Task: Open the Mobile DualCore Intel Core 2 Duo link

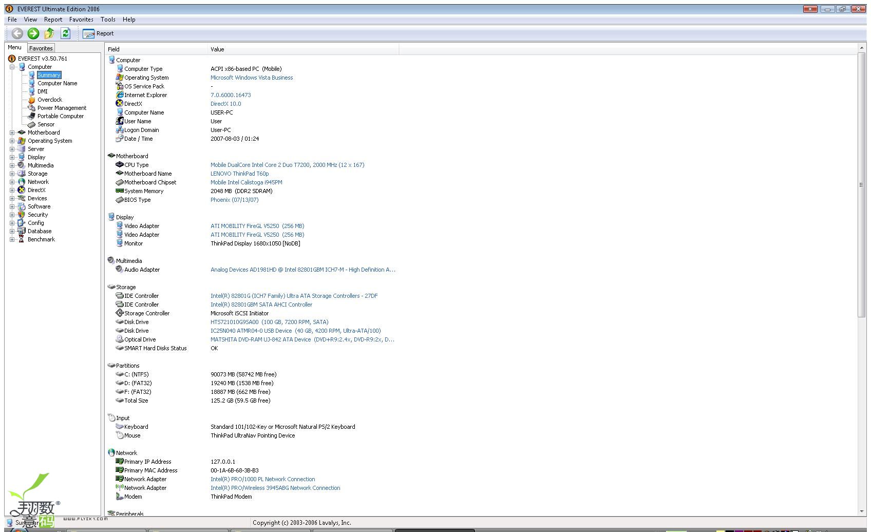Action: tap(287, 165)
